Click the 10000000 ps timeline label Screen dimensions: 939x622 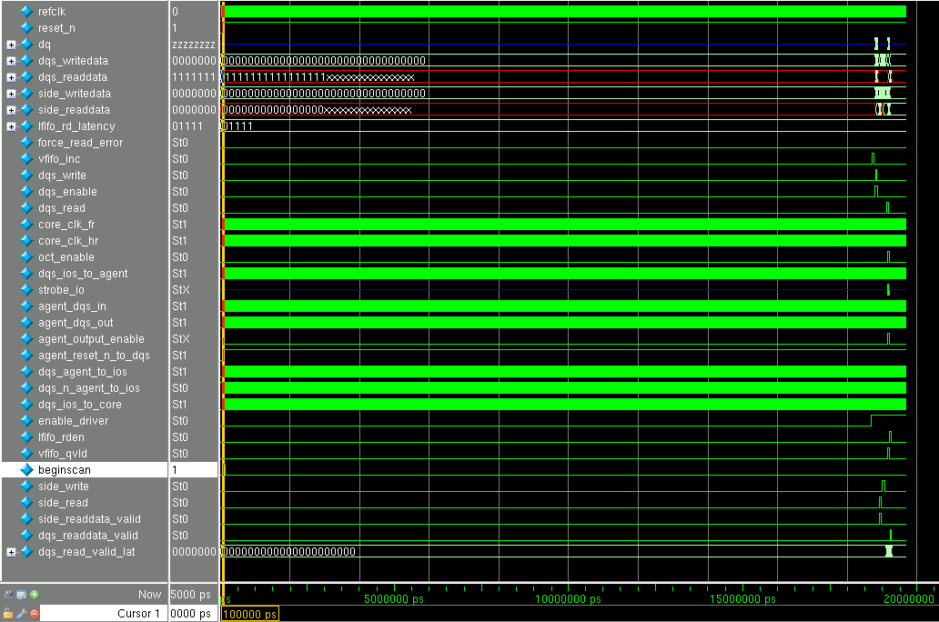[568, 598]
